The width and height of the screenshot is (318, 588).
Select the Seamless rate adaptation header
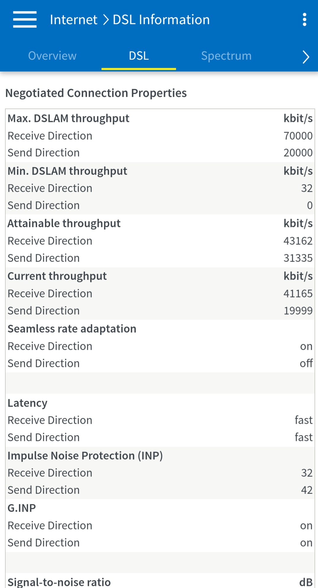pos(72,329)
